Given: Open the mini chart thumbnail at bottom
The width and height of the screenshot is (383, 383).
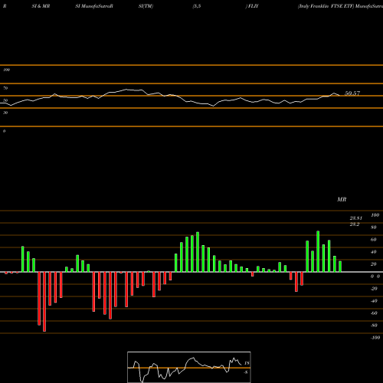Looking at the screenshot, I should (189, 367).
